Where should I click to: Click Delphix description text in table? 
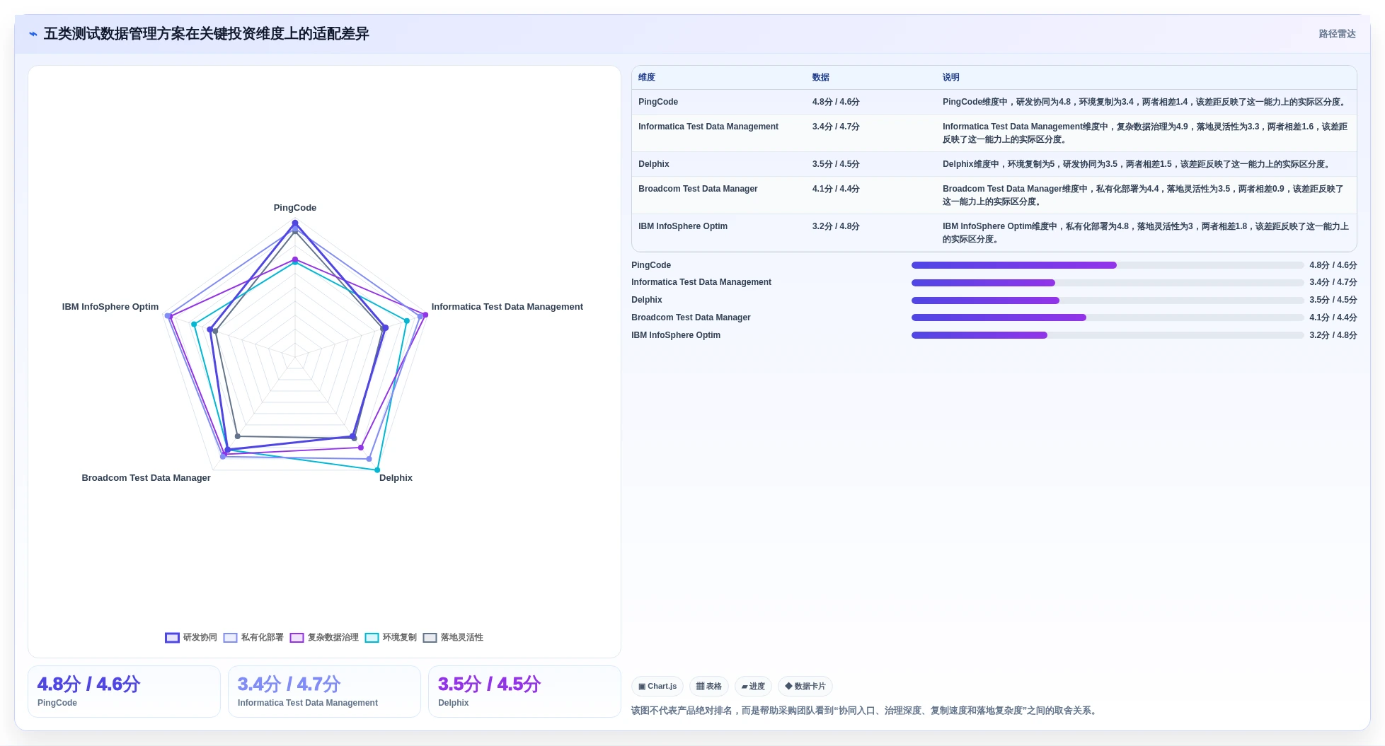1137,164
